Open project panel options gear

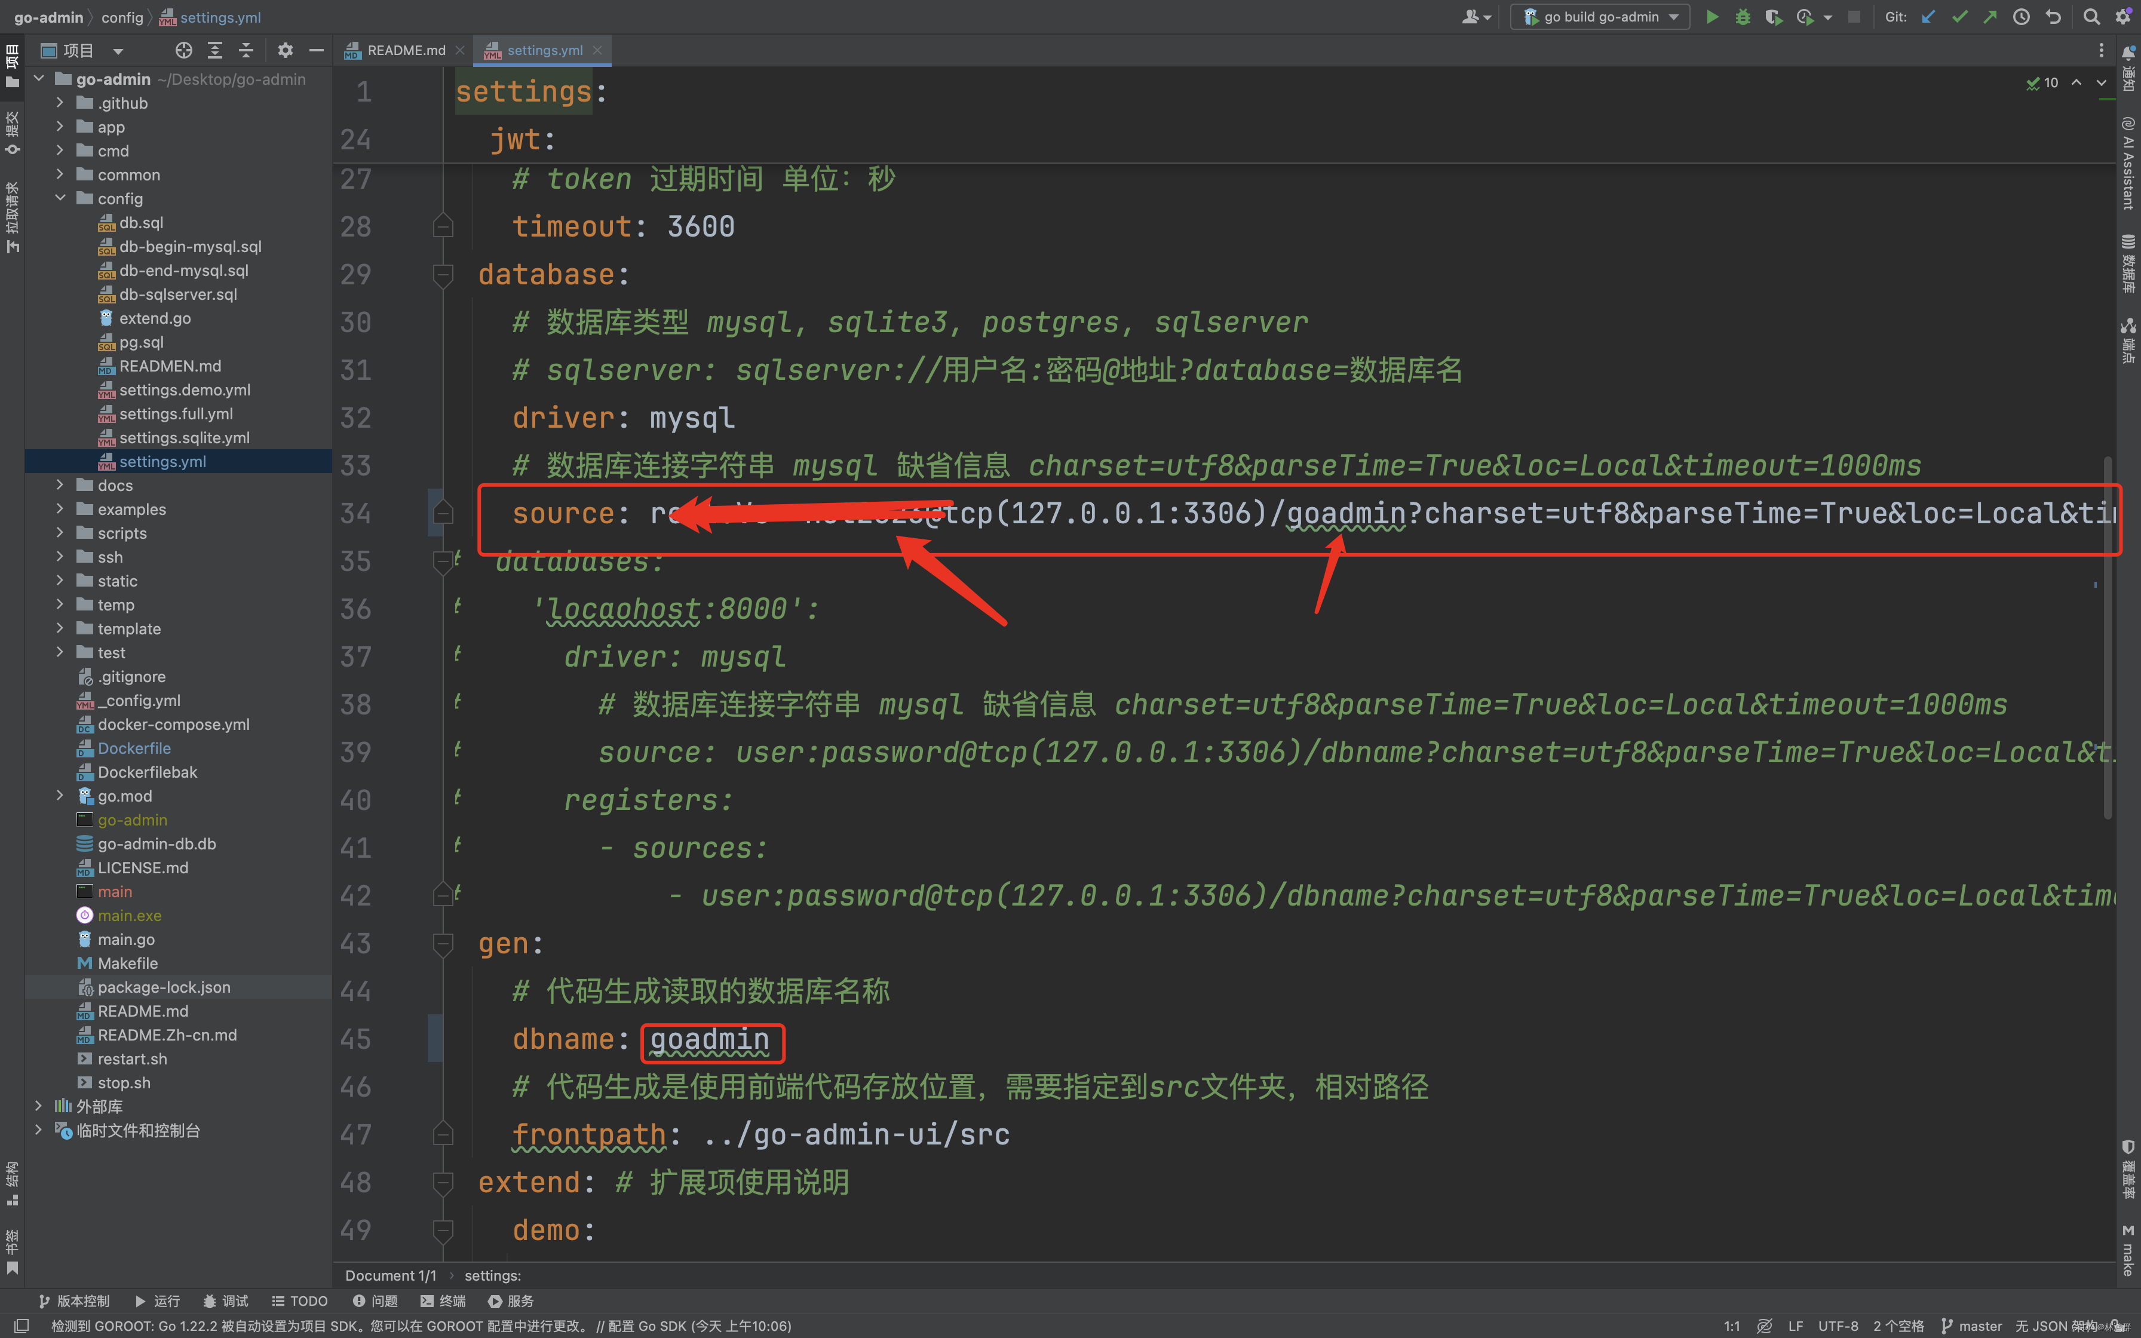(285, 50)
